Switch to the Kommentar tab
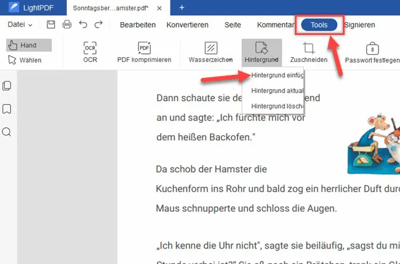 click(x=276, y=25)
